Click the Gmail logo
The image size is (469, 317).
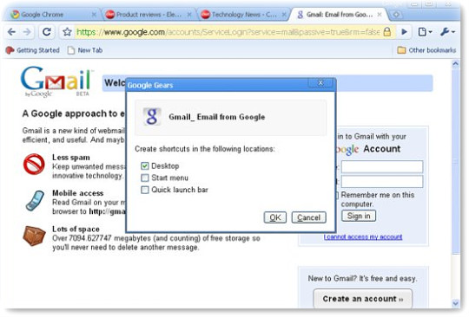click(56, 81)
